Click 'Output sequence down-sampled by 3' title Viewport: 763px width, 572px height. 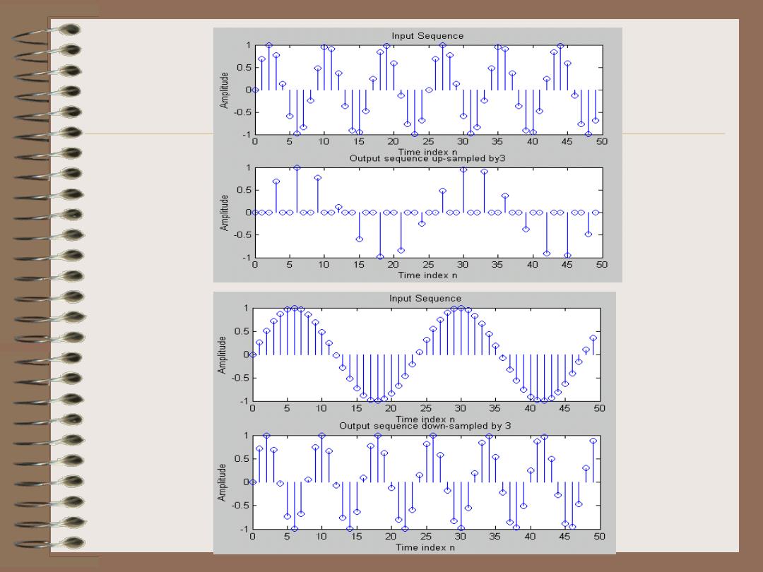425,426
